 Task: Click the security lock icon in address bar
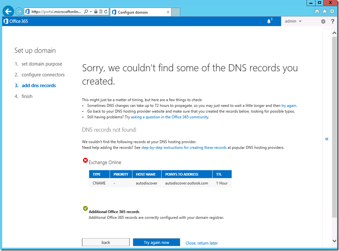[95, 12]
